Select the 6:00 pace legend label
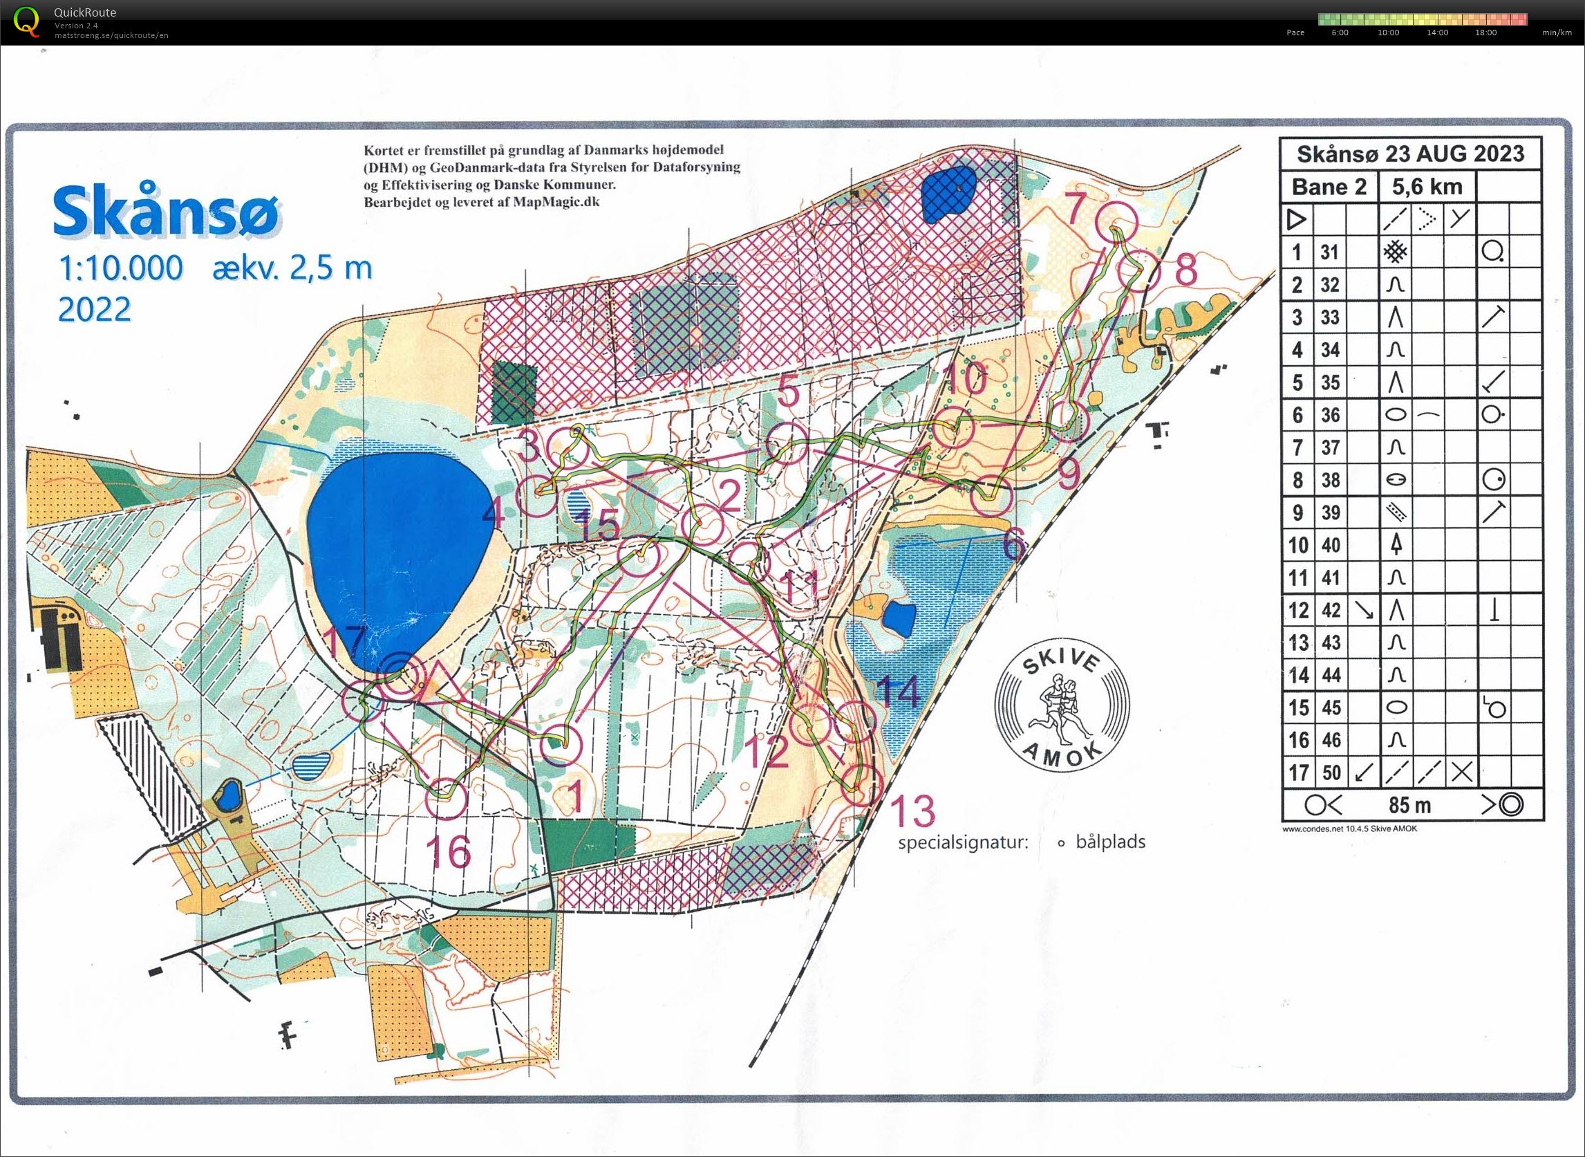Viewport: 1585px width, 1157px height. [1340, 33]
